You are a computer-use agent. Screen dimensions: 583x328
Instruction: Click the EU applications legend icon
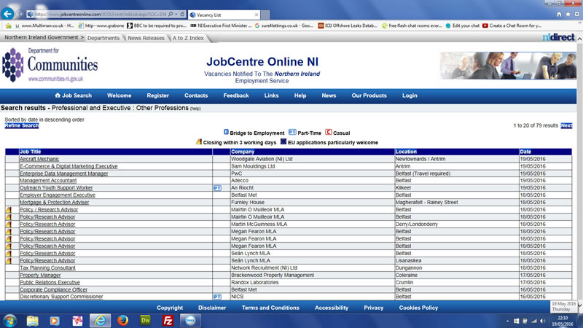pyautogui.click(x=283, y=141)
